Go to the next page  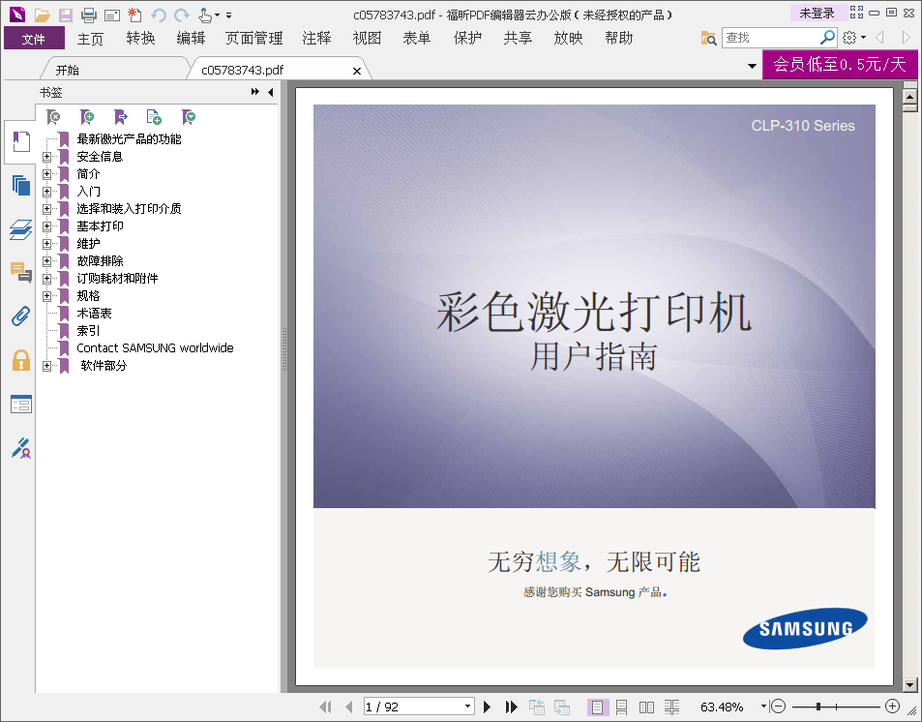(x=487, y=707)
